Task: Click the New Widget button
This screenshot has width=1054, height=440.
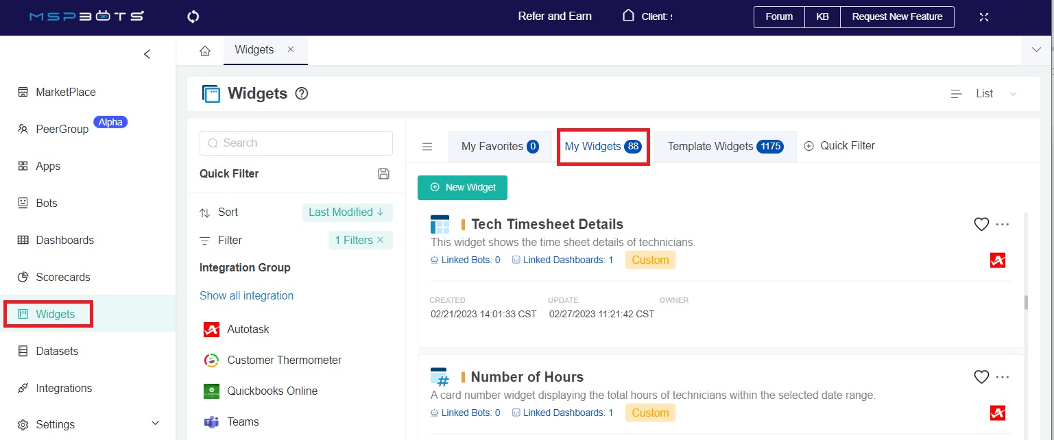Action: (x=462, y=188)
